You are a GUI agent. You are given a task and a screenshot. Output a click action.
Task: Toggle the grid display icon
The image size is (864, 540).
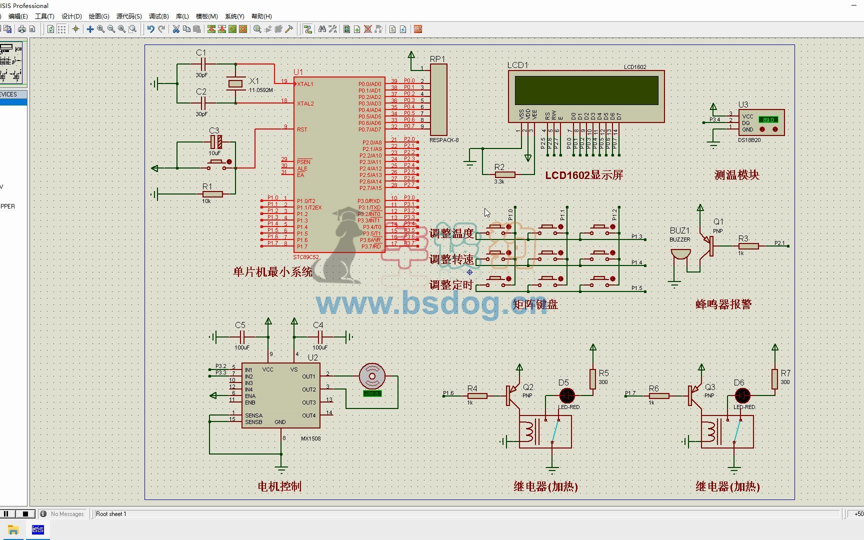click(x=61, y=29)
